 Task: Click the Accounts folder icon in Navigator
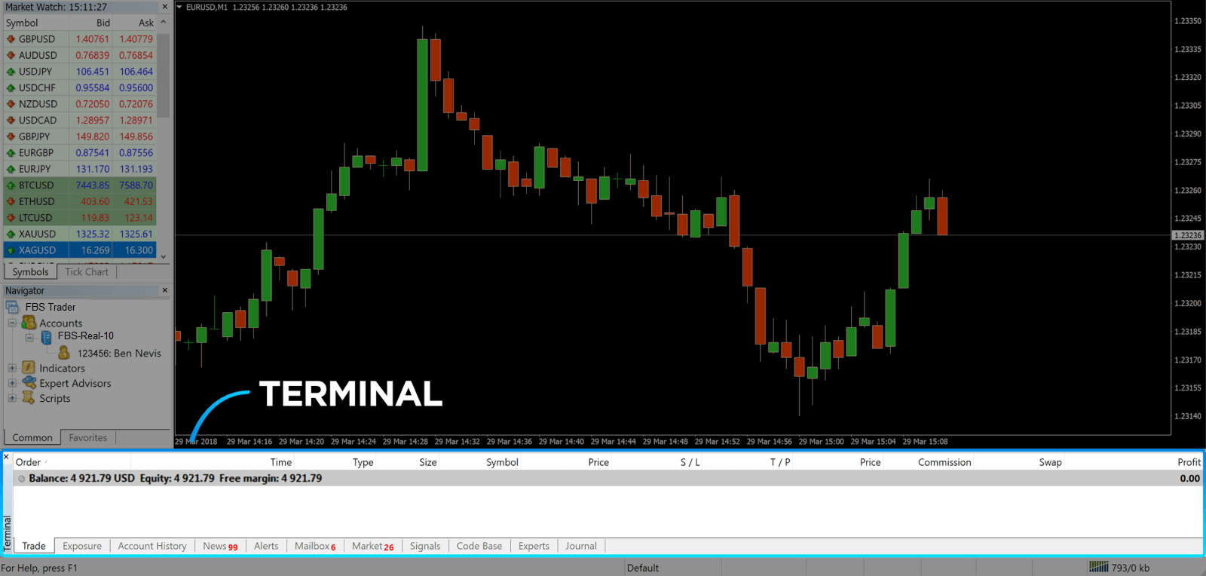click(29, 323)
